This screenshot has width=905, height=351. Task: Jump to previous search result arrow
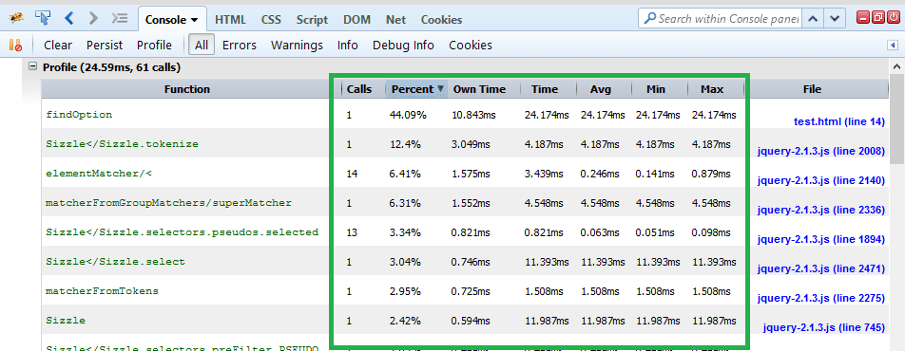[813, 18]
